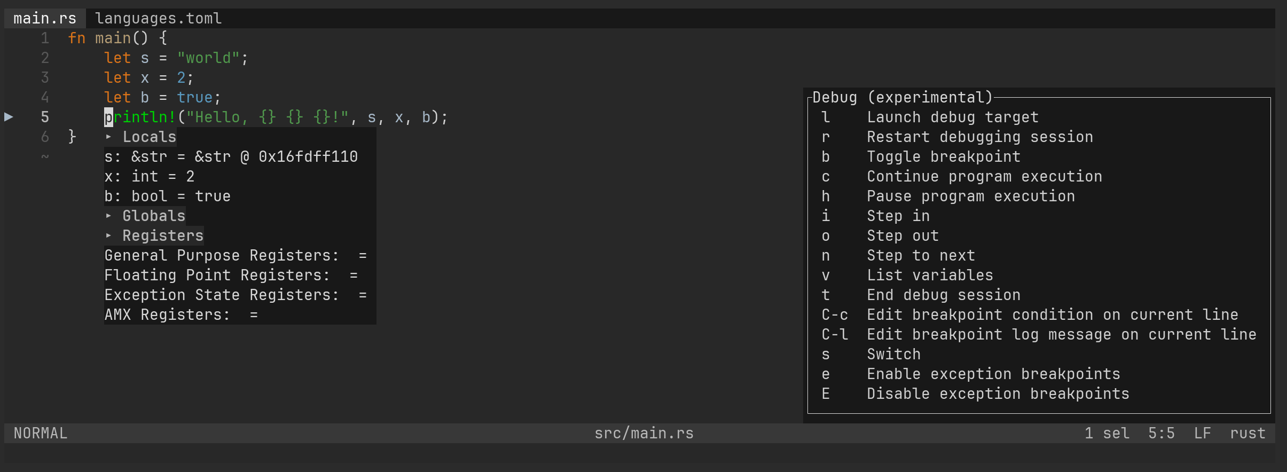Click the 5:5 cursor position indicator

(x=1162, y=433)
